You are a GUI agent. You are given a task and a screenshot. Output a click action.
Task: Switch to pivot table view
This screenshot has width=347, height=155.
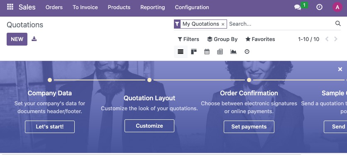coord(220,52)
